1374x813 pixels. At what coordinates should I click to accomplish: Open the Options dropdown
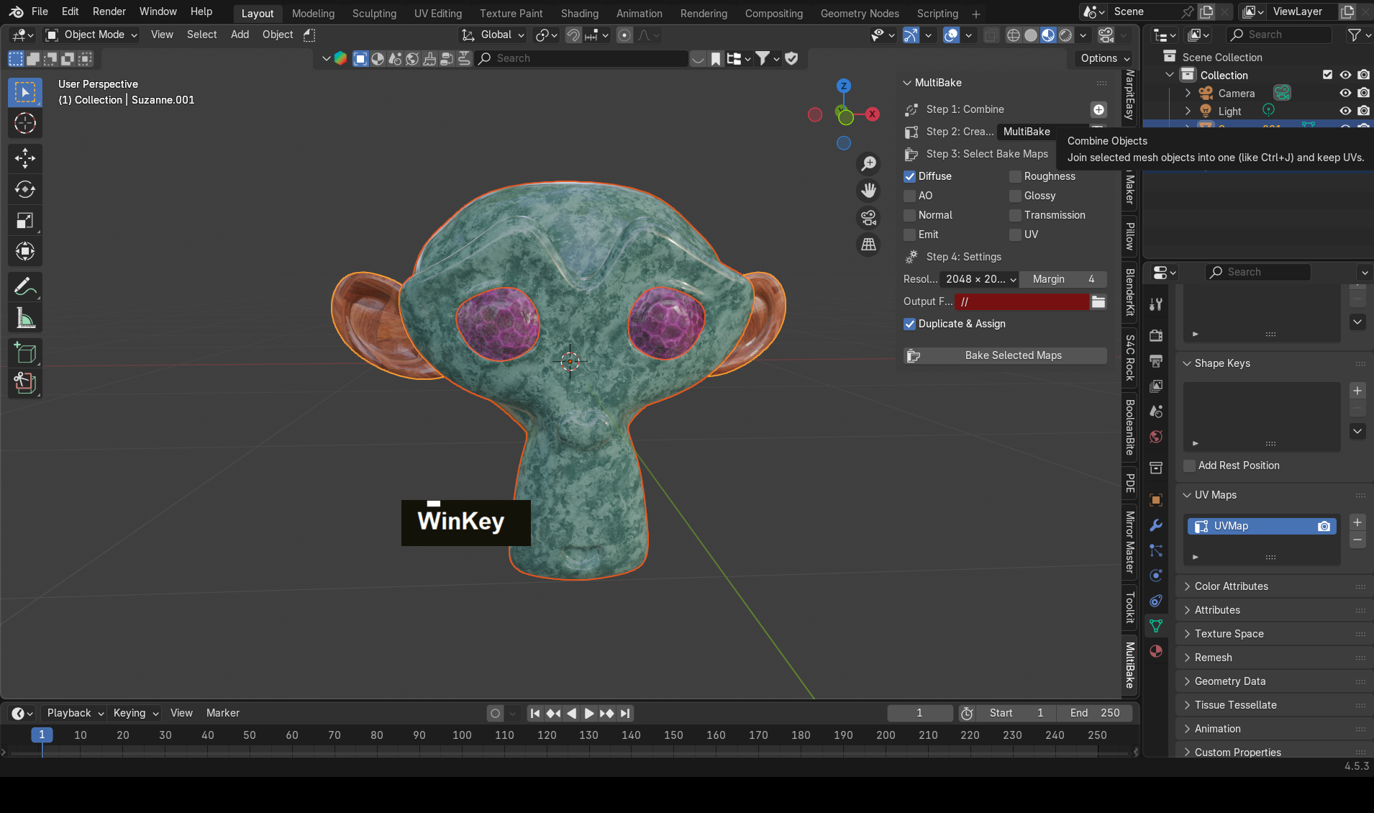click(1105, 58)
